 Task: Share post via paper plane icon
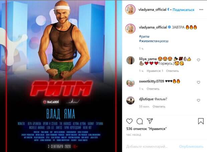(x=150, y=121)
